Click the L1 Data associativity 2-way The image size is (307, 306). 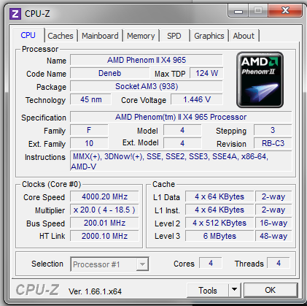pyautogui.click(x=273, y=196)
